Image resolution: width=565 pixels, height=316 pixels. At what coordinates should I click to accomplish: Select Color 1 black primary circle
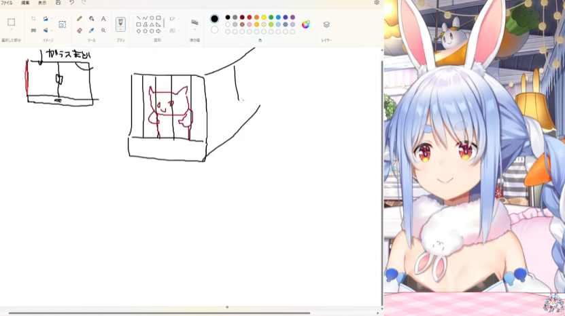(214, 19)
